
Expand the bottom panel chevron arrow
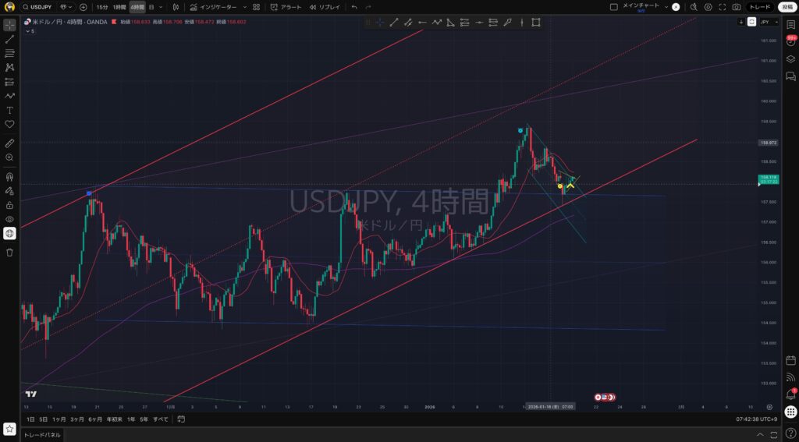760,435
